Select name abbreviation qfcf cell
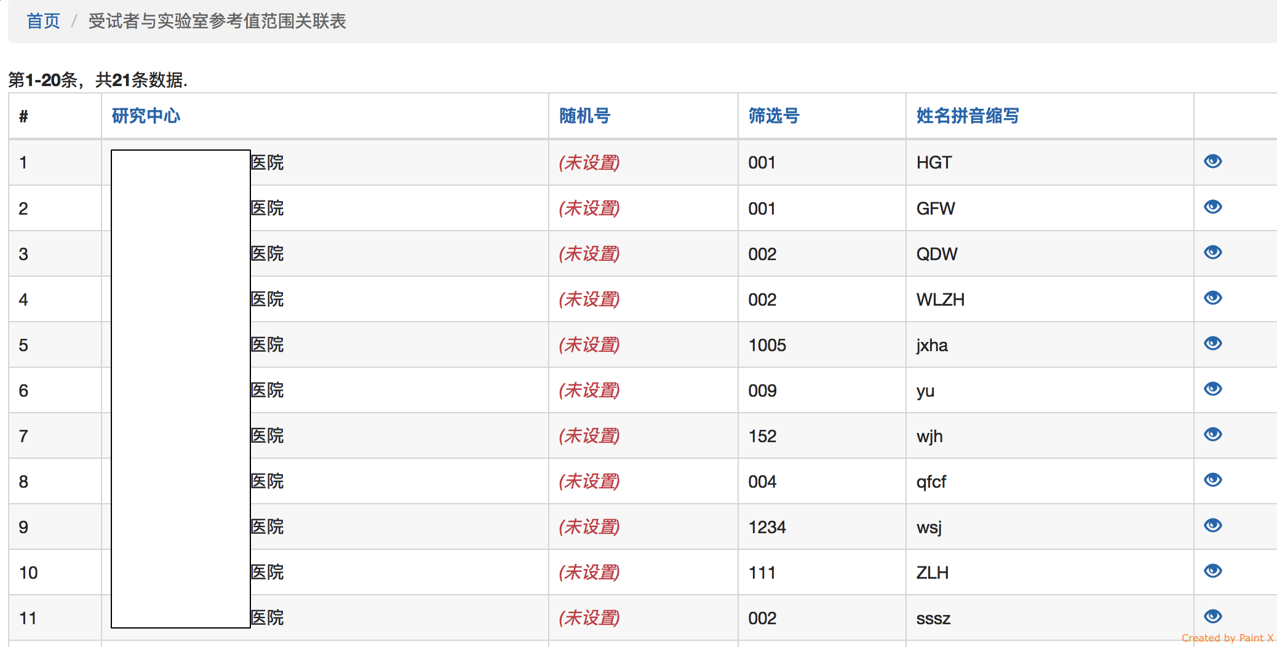 click(1049, 482)
